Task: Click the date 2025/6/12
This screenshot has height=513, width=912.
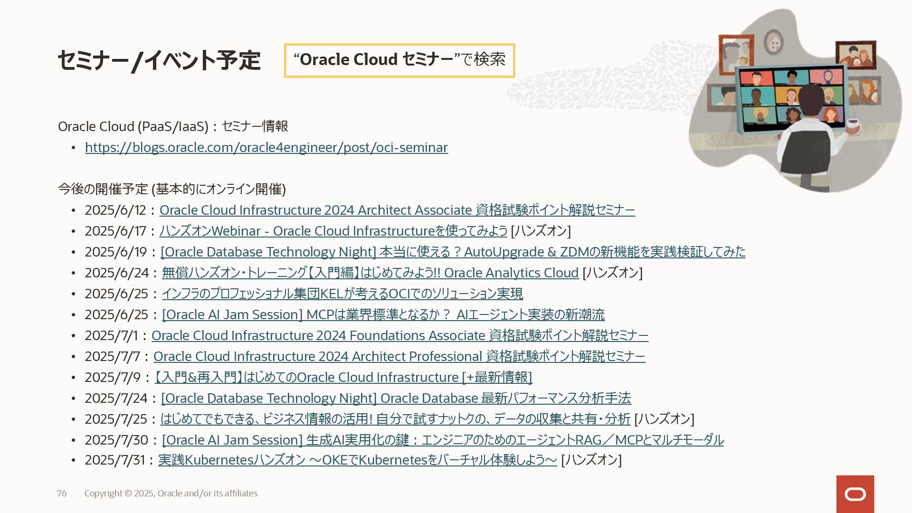Action: coord(115,210)
